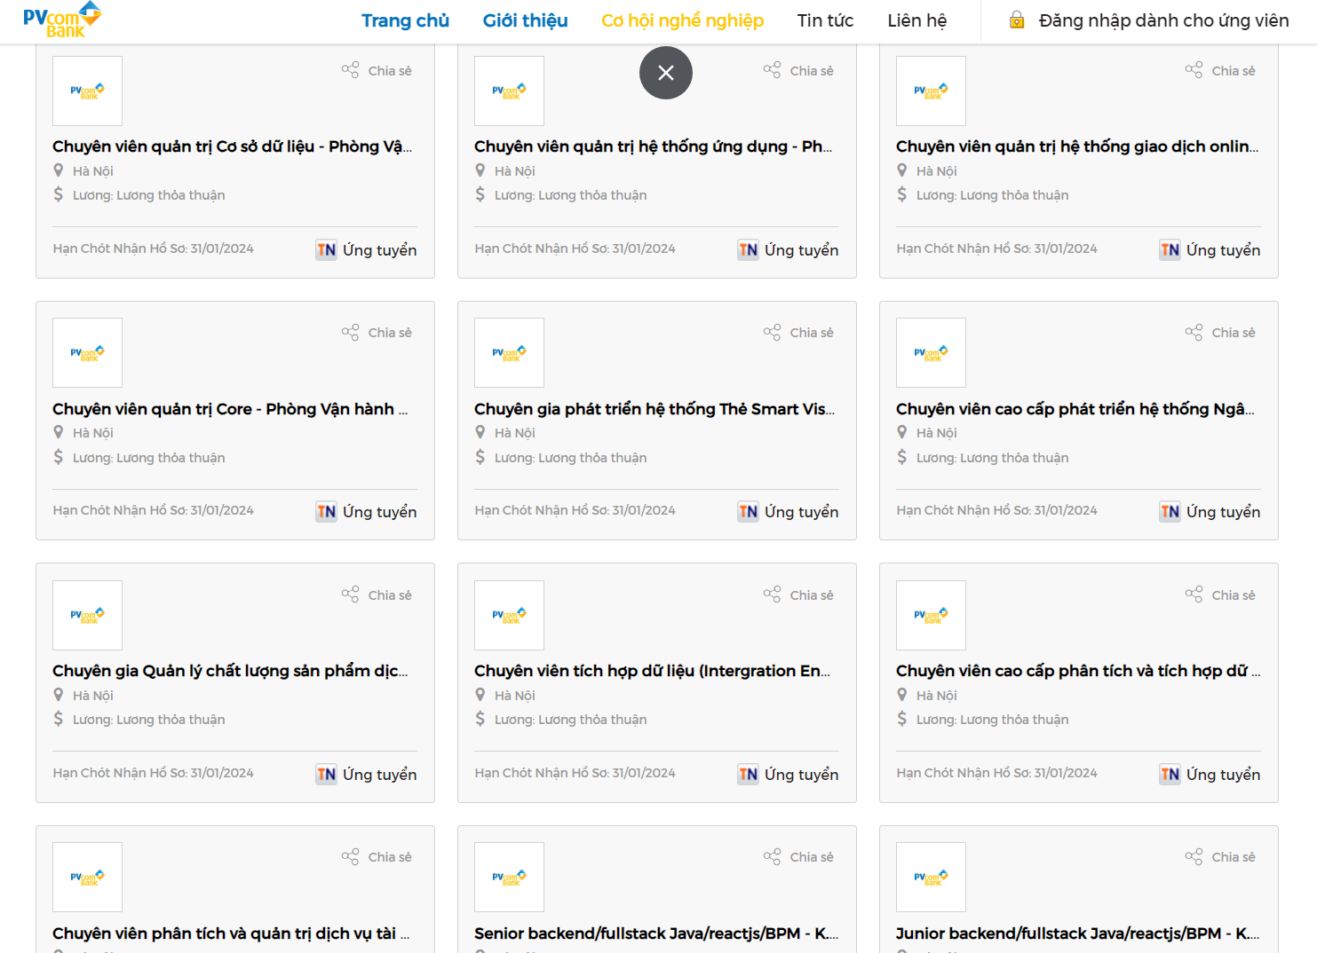
Task: Click company logo thumbnail on Quản lý chất lượng card
Action: (x=87, y=615)
